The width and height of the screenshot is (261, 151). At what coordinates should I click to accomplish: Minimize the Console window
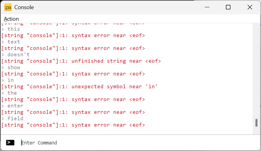(207, 7)
